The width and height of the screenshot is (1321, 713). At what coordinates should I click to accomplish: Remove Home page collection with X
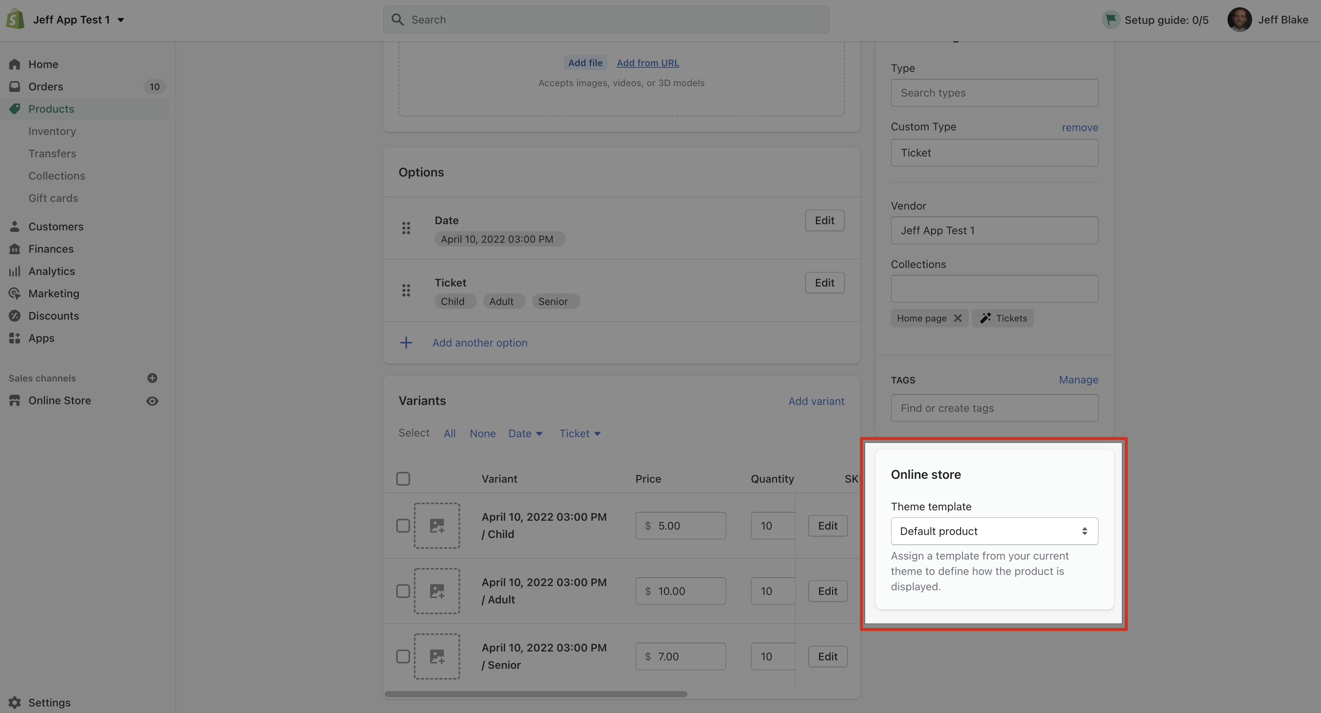coord(957,318)
